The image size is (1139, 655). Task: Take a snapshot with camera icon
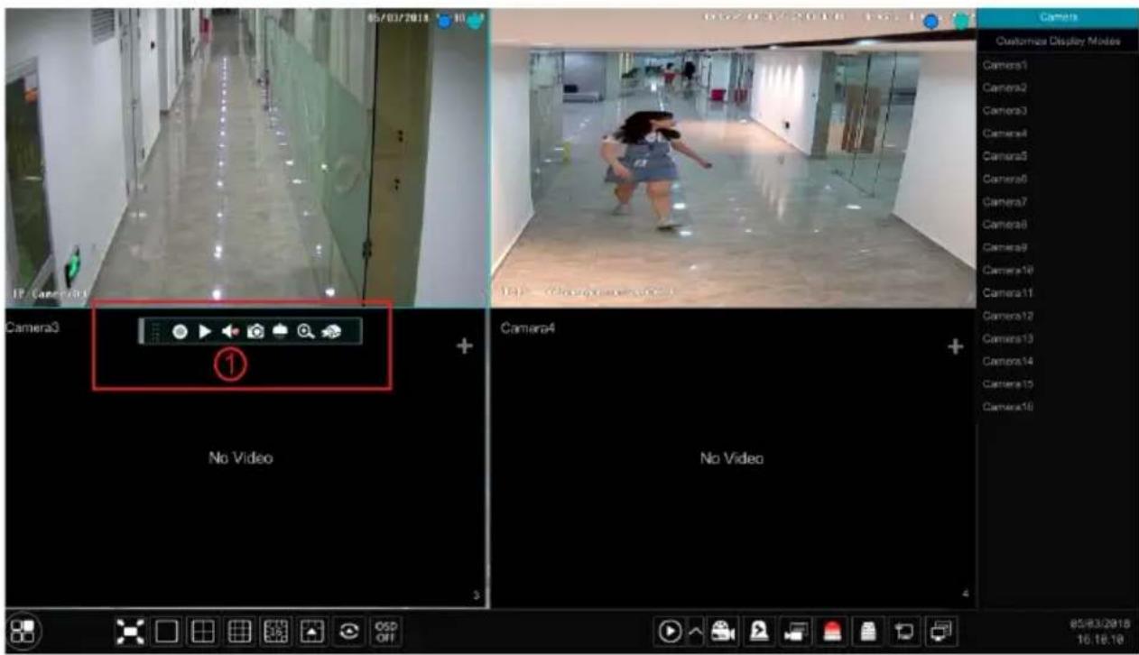(256, 331)
